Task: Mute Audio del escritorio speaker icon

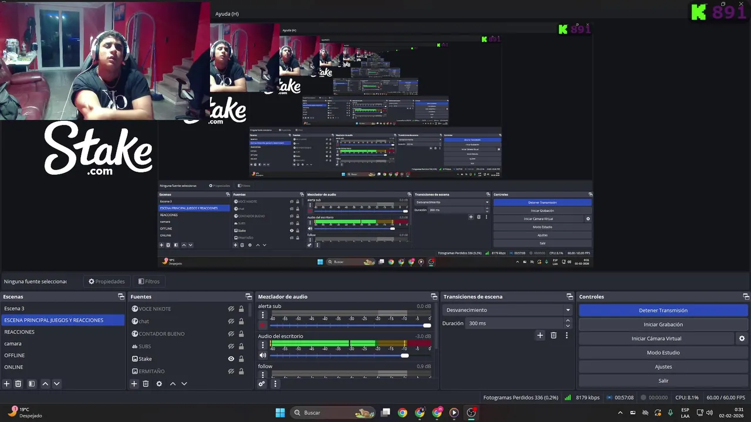Action: [x=262, y=355]
